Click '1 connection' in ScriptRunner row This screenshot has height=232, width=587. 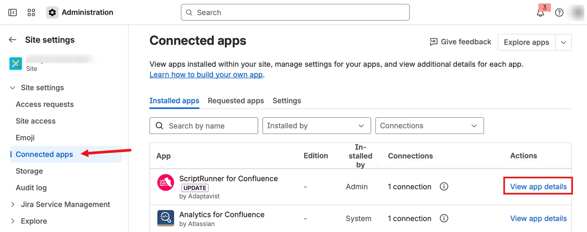click(x=409, y=187)
